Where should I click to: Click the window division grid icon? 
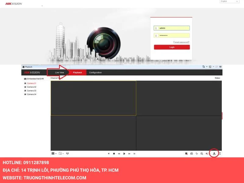pos(53,153)
